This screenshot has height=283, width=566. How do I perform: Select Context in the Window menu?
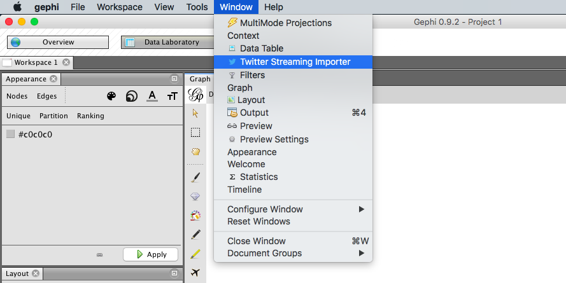(x=293, y=36)
